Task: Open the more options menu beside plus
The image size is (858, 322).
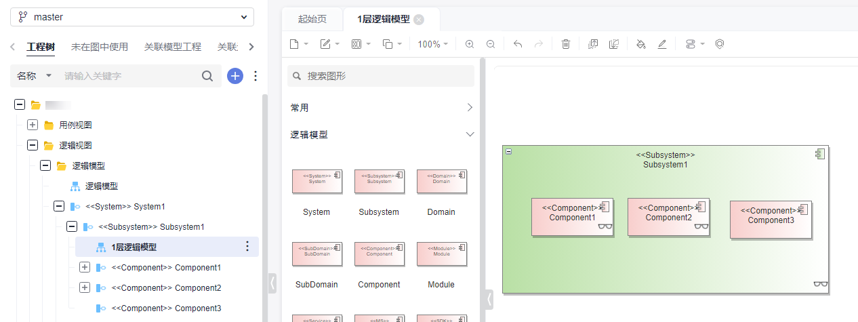Action: [x=256, y=76]
